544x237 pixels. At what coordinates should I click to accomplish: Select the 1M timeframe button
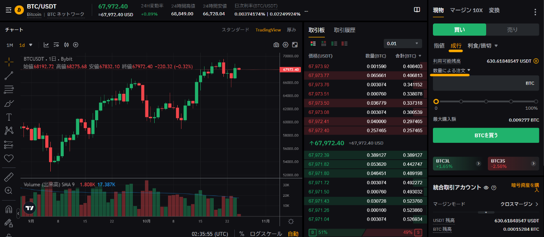[x=10, y=45]
